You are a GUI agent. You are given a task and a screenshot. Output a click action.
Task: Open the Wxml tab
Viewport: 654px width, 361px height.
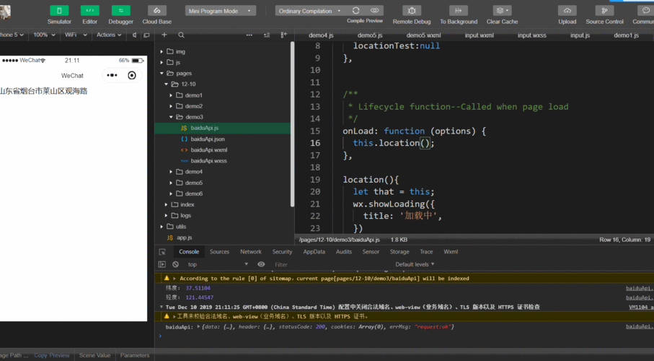pyautogui.click(x=451, y=251)
